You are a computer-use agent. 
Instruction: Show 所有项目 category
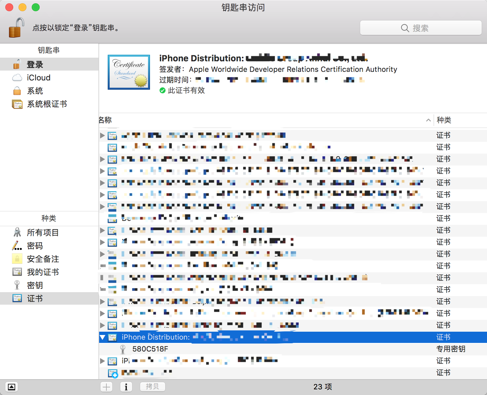coord(43,233)
